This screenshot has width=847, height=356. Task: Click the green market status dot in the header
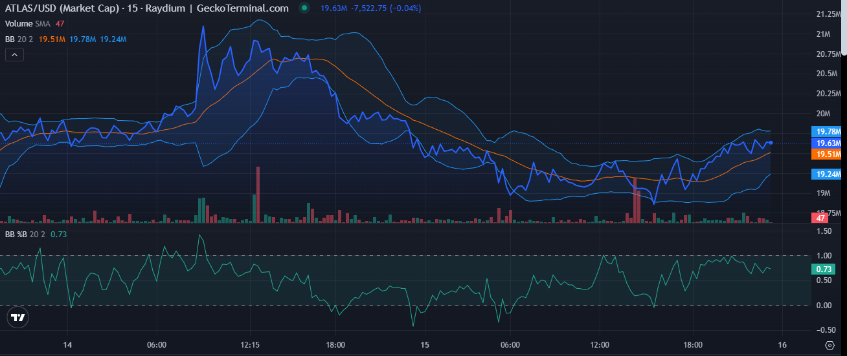[x=305, y=8]
